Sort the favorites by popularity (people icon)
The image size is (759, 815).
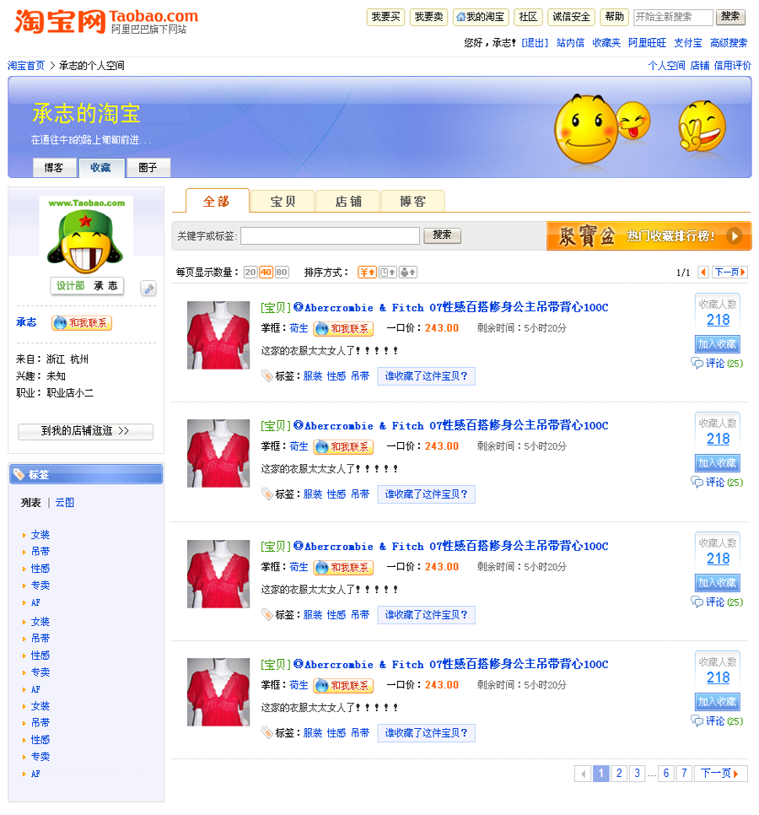point(408,272)
